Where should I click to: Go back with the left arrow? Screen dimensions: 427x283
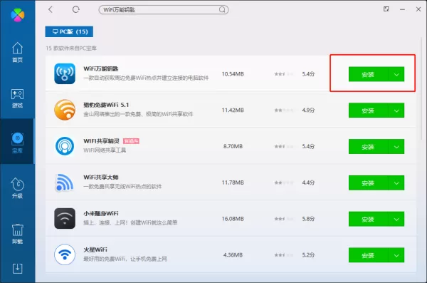(x=51, y=9)
